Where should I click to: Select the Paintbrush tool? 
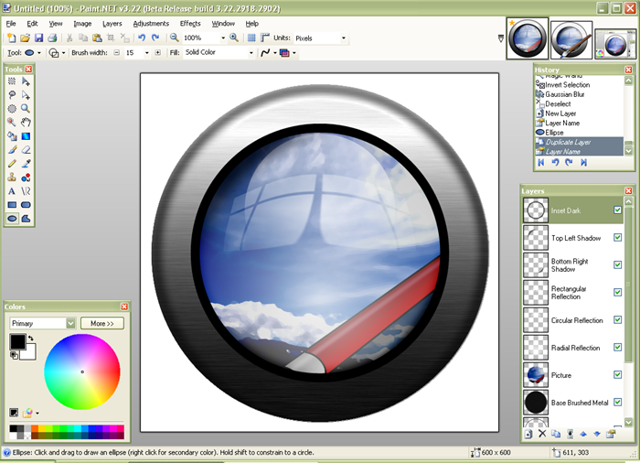(x=12, y=150)
